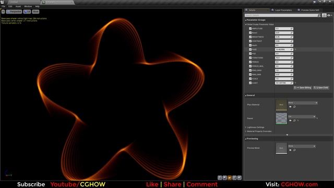Open the Asset menu
This screenshot has width=334, height=188.
click(18, 6)
